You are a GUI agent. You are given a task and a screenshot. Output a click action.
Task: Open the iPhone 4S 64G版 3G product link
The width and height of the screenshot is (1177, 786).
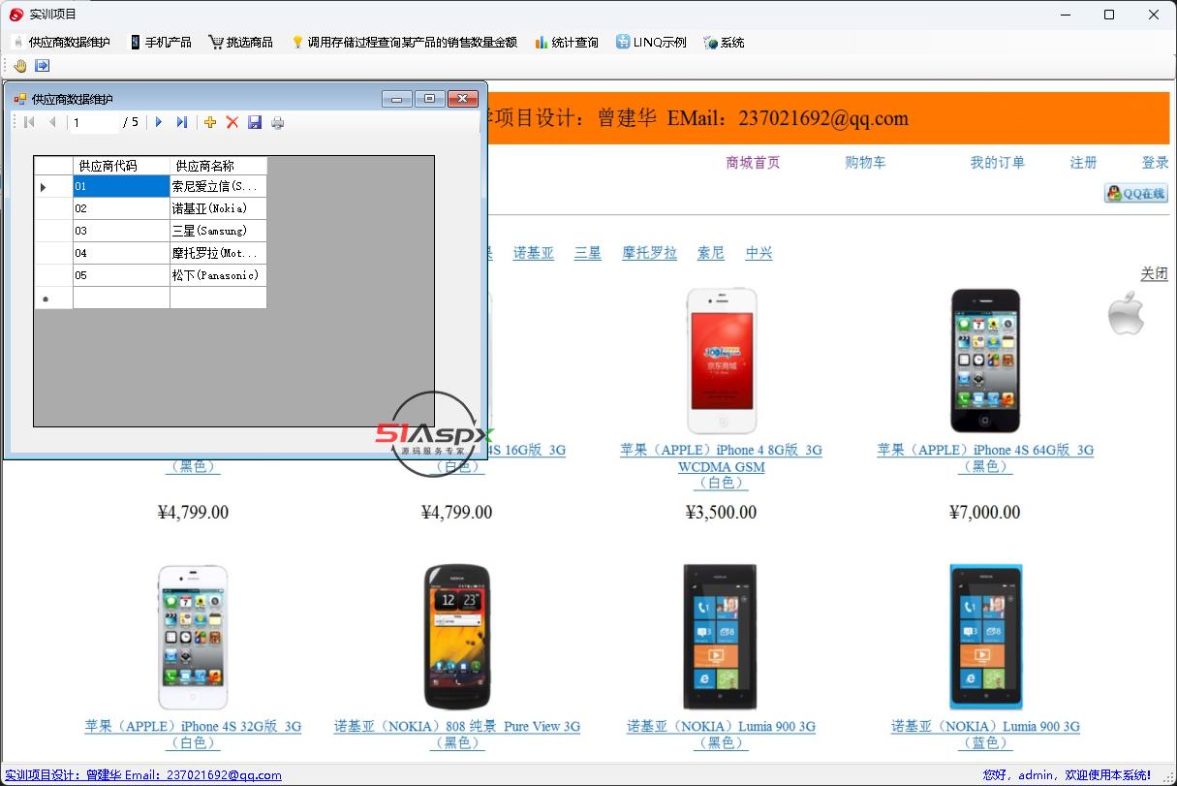tap(985, 458)
